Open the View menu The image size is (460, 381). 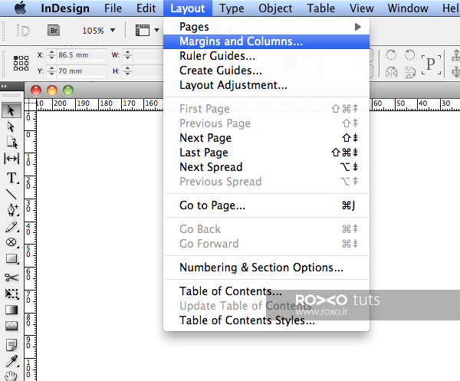click(x=361, y=8)
